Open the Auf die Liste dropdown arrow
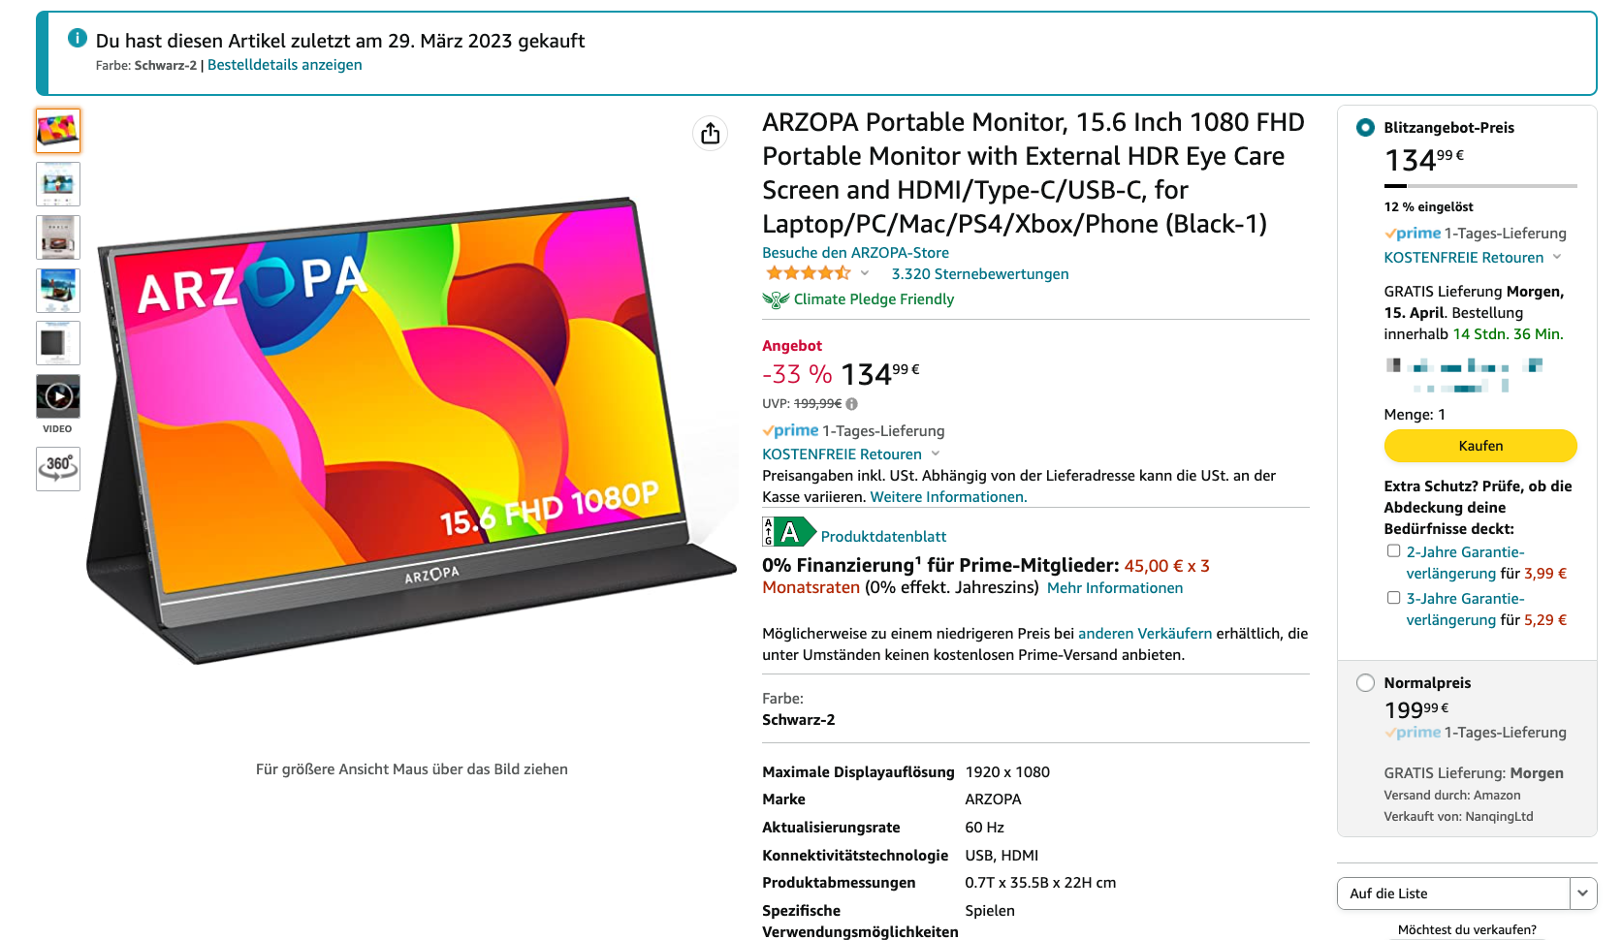The height and width of the screenshot is (940, 1622). coord(1583,893)
